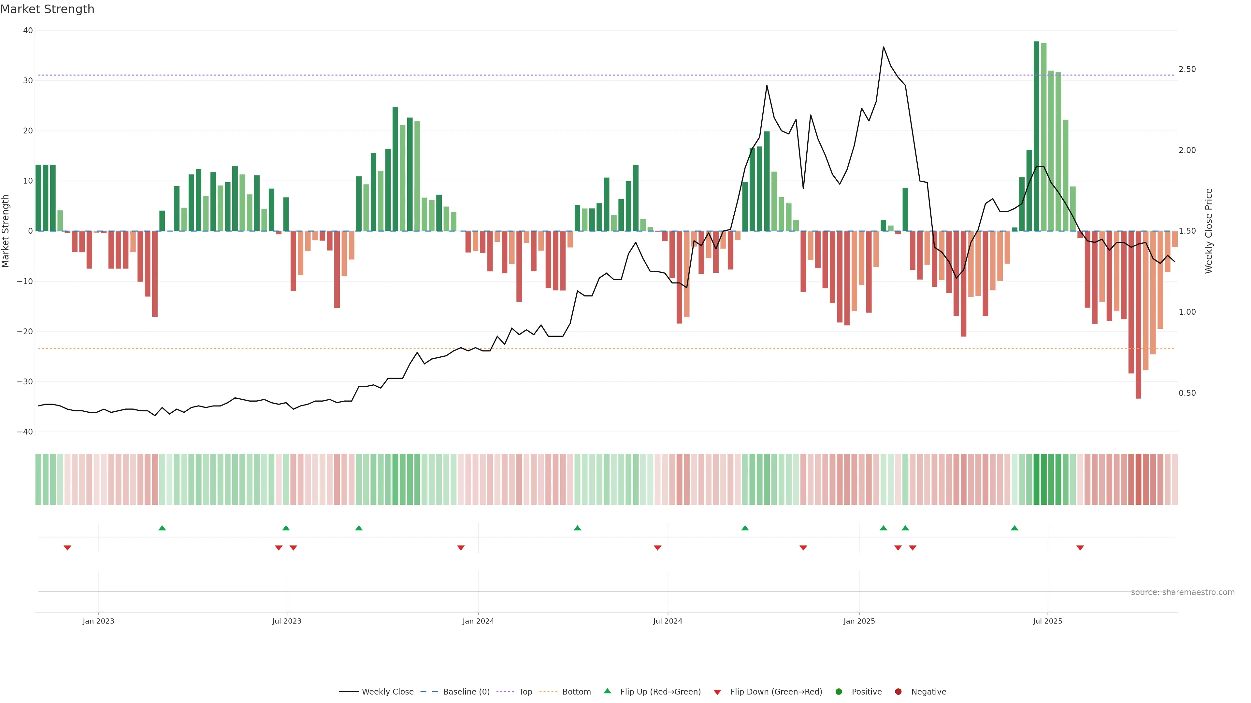Click the Negative red circle legend icon
The width and height of the screenshot is (1251, 703).
coord(898,692)
